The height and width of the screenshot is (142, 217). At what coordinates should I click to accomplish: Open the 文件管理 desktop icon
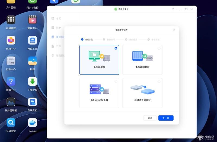(11, 2)
